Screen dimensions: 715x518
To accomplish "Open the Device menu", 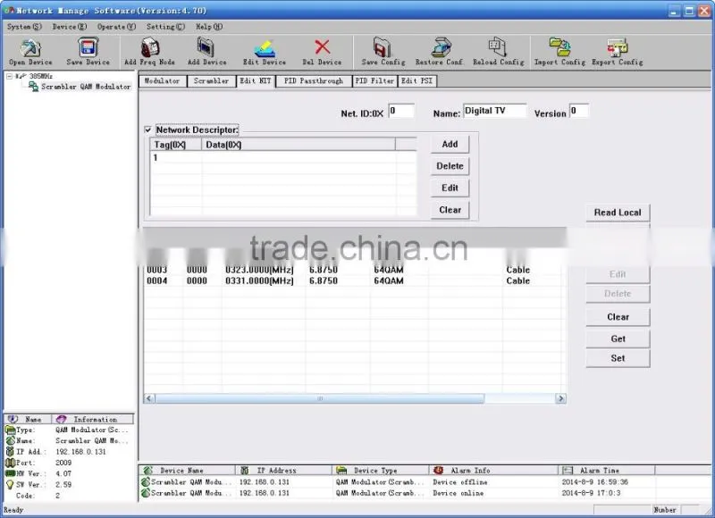I will (x=70, y=27).
